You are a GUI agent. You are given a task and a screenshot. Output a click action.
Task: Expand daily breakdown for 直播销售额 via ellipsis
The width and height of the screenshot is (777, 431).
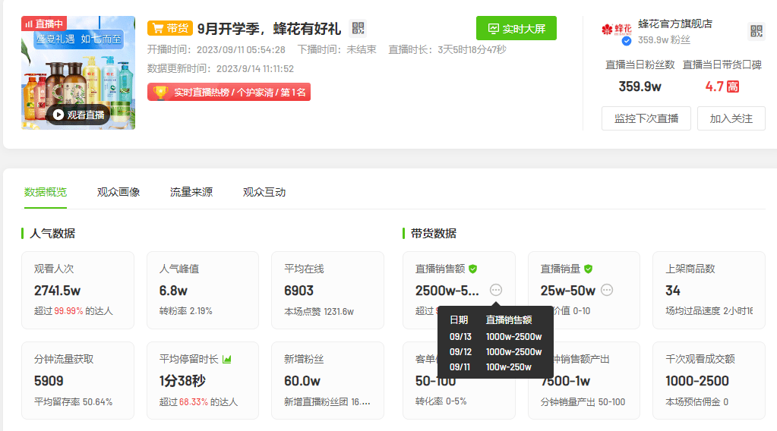(x=496, y=290)
